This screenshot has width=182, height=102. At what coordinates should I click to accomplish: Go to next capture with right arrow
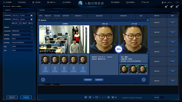pos(144,80)
